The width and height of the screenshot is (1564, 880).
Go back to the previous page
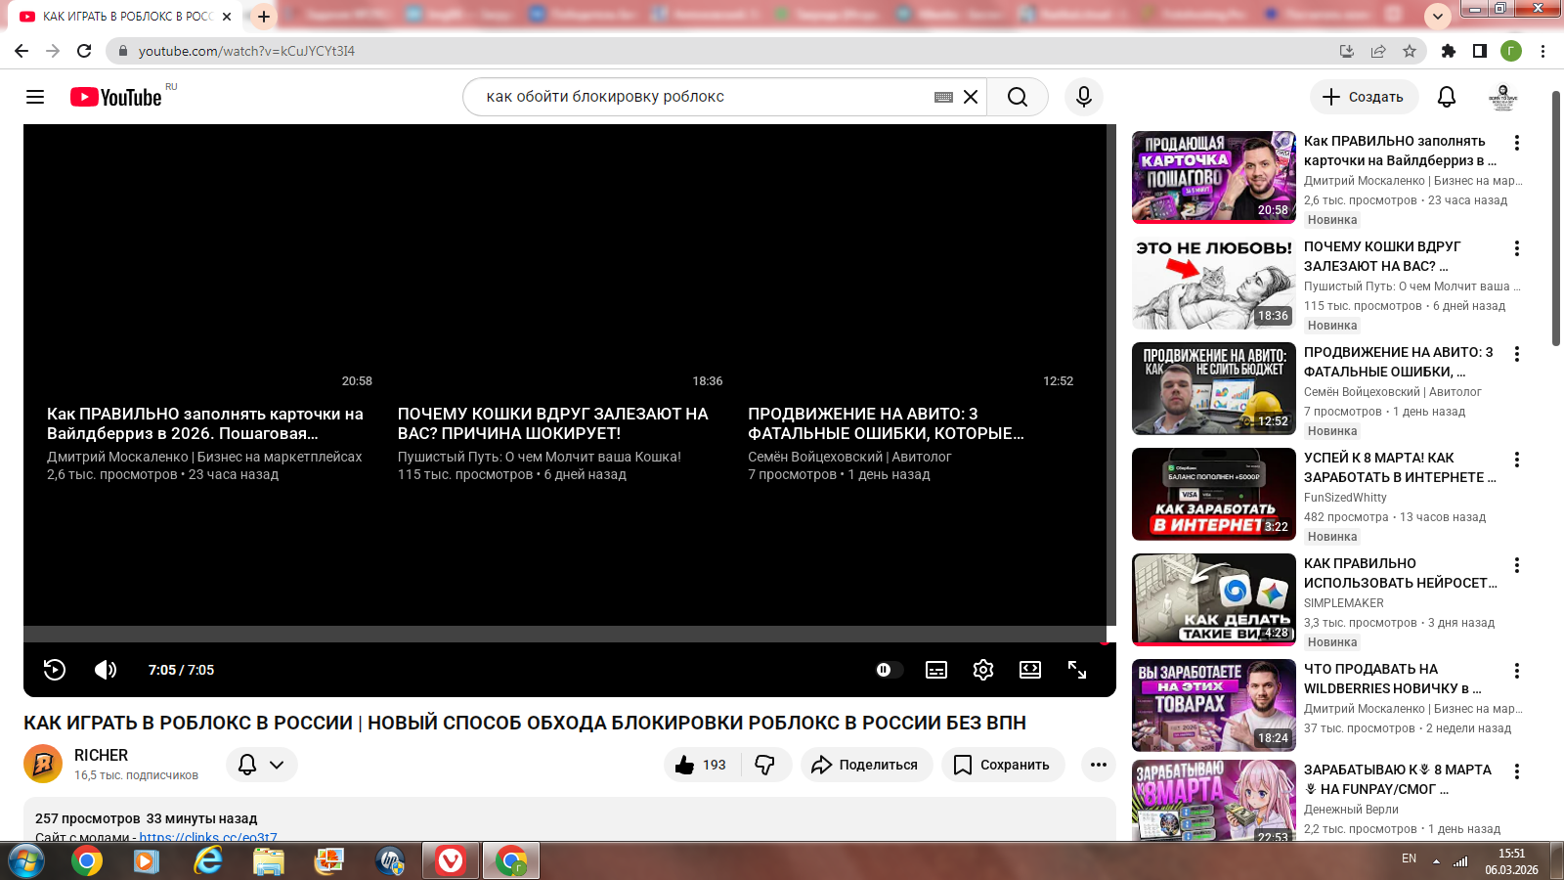click(x=22, y=51)
